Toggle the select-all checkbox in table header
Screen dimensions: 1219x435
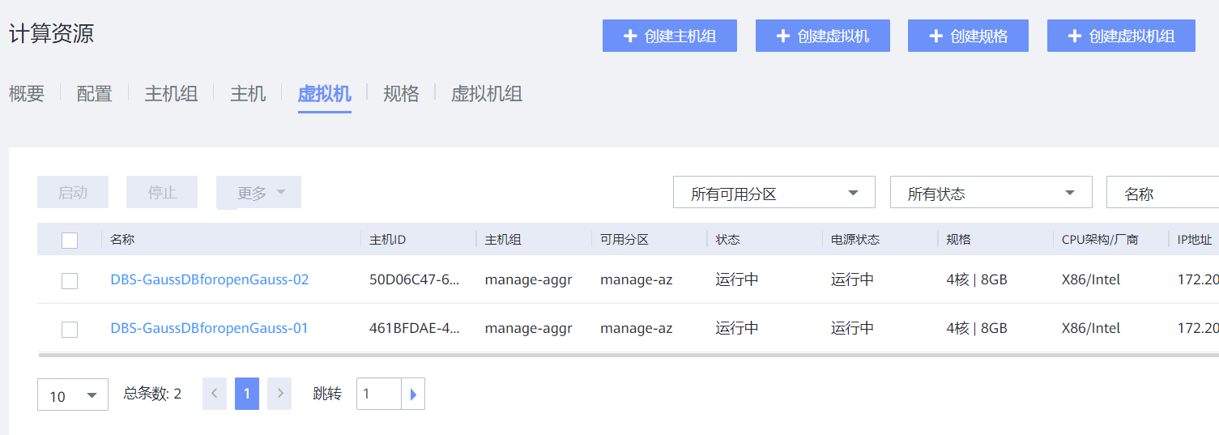point(70,240)
